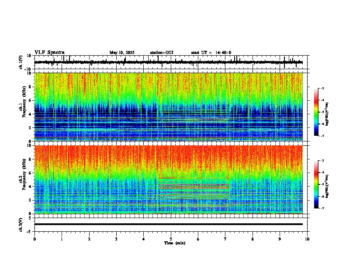Screen dimensions: 346x268
Task: Click time axis tick label '3'
Action: pyautogui.click(x=116, y=239)
